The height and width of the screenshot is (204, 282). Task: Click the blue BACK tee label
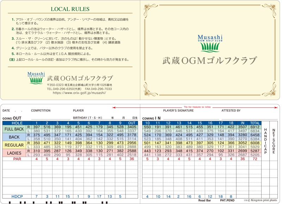[14, 137]
